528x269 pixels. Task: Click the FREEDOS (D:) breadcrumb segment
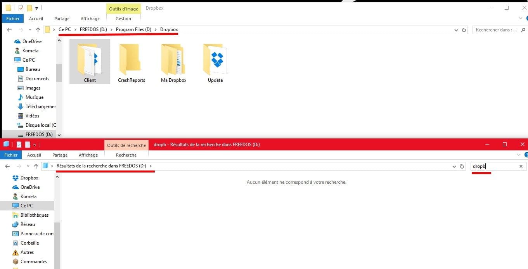click(93, 29)
